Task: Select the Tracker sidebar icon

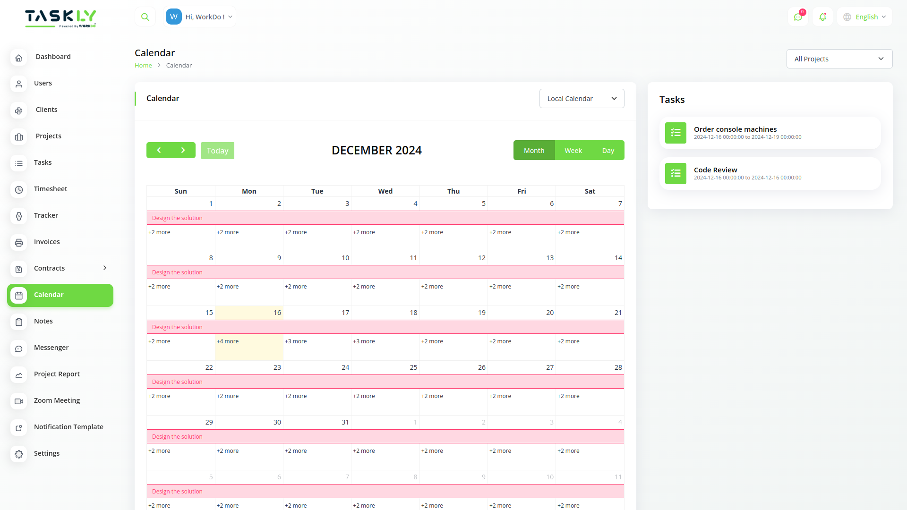Action: click(18, 216)
